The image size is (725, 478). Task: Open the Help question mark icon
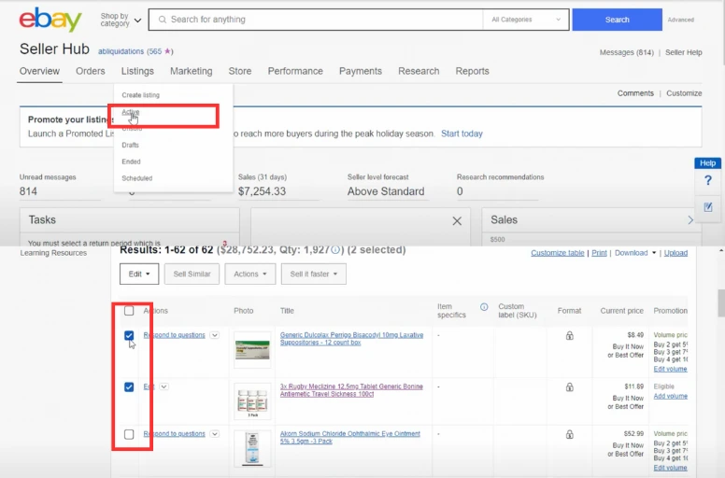[708, 180]
